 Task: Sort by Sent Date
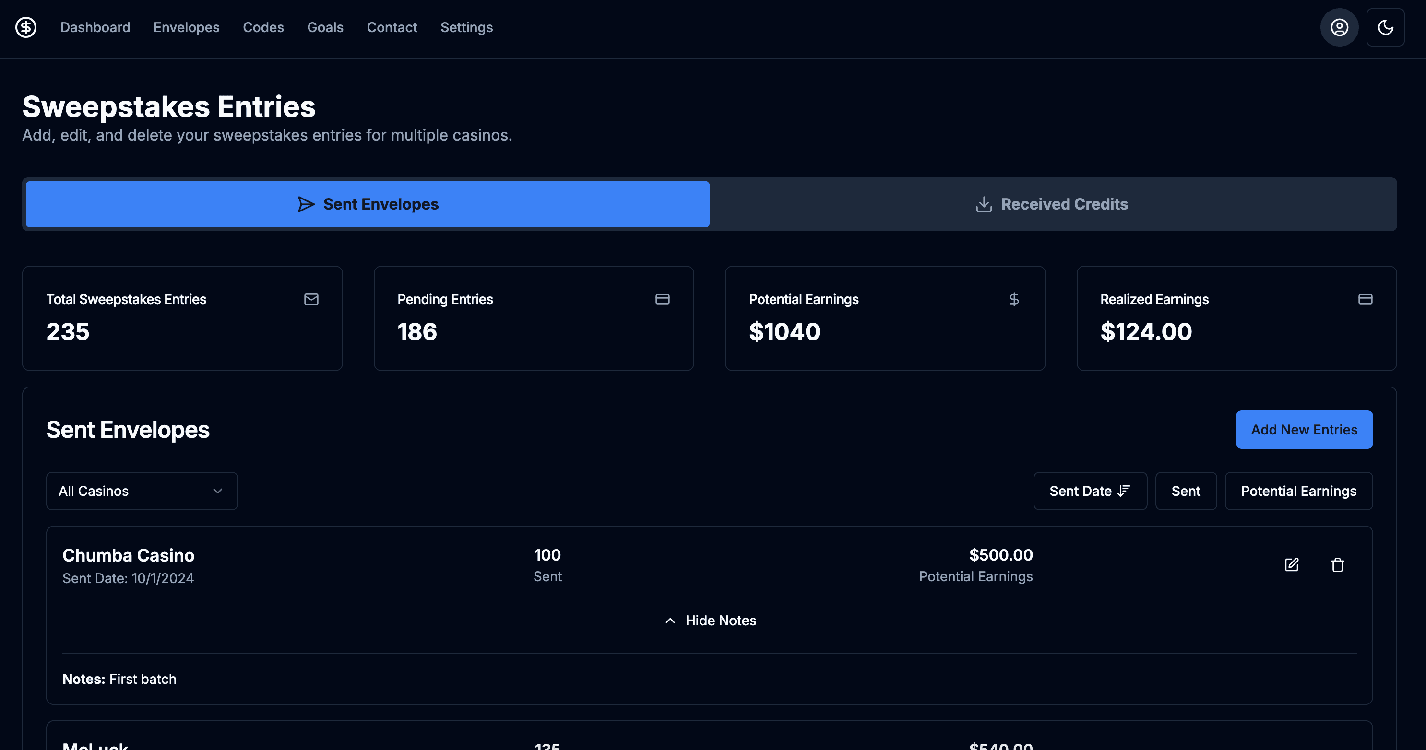1090,491
